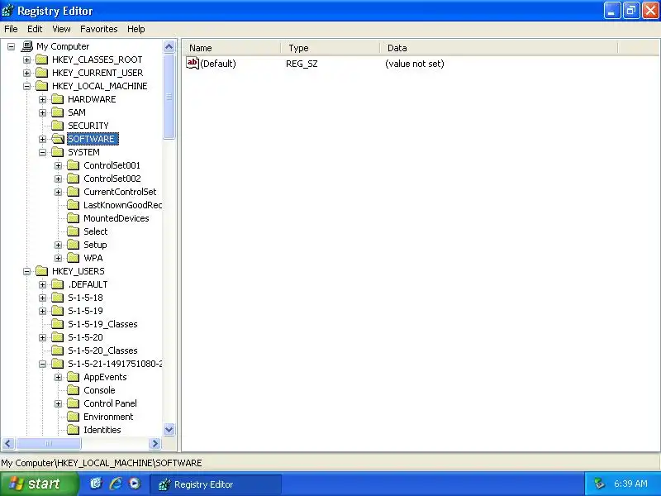Open the Edit menu
This screenshot has width=661, height=496.
coord(35,29)
